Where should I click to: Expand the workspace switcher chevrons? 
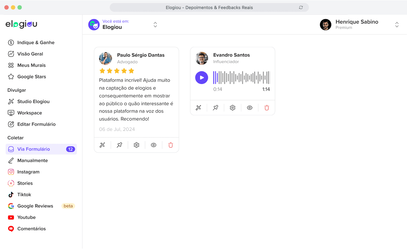coord(155,25)
